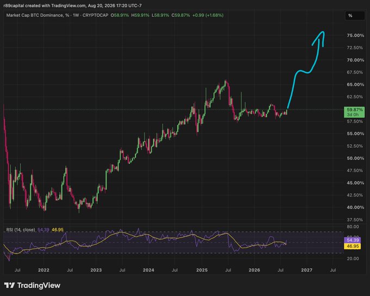This screenshot has height=296, width=370.
Task: Click the purple RSI value 54.39 in legend
Action: (44, 230)
